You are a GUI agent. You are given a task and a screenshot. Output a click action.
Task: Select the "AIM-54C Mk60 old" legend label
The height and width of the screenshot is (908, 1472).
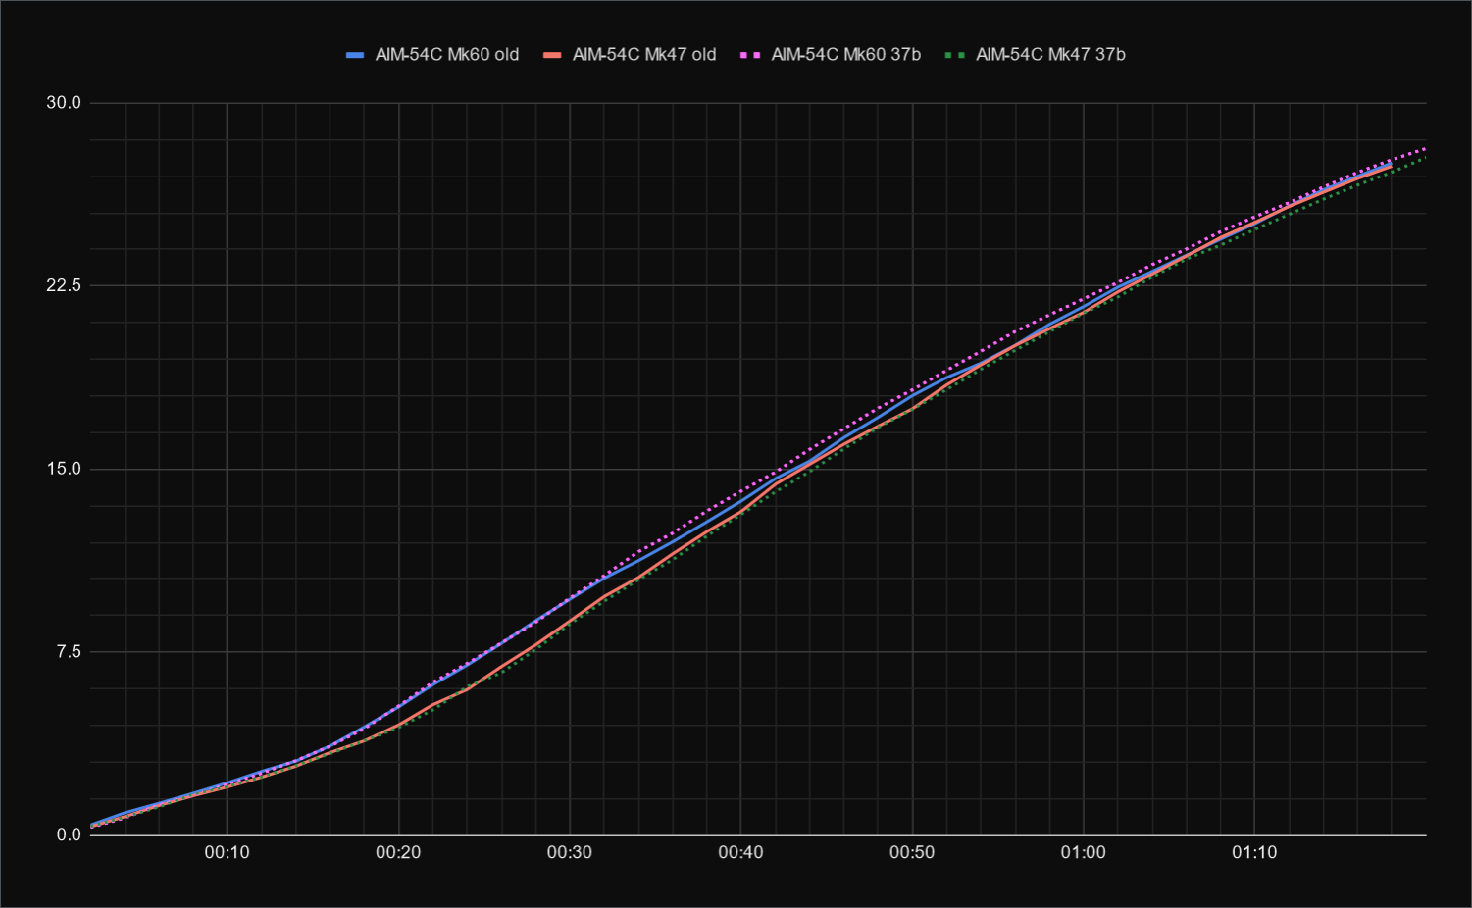[x=446, y=55]
